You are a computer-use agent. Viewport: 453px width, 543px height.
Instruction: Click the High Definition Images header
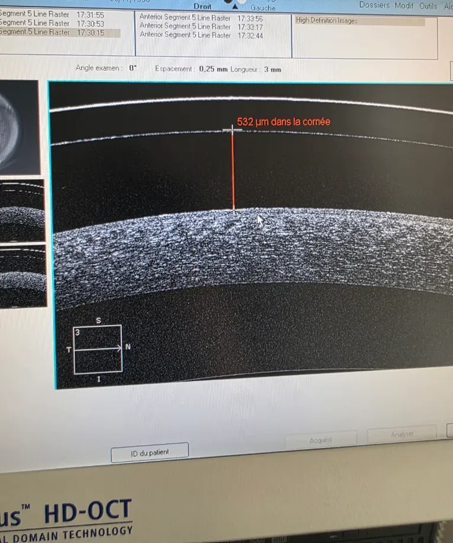pyautogui.click(x=359, y=21)
